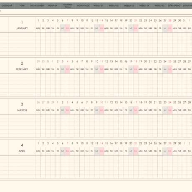Image resolution: width=192 pixels, height=192 pixels.
Task: Click SUN label under January 28
Action: (x=170, y=28)
